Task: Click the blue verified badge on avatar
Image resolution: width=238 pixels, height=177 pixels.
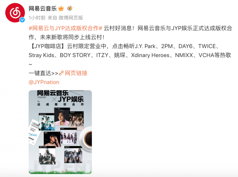Action: click(22, 20)
